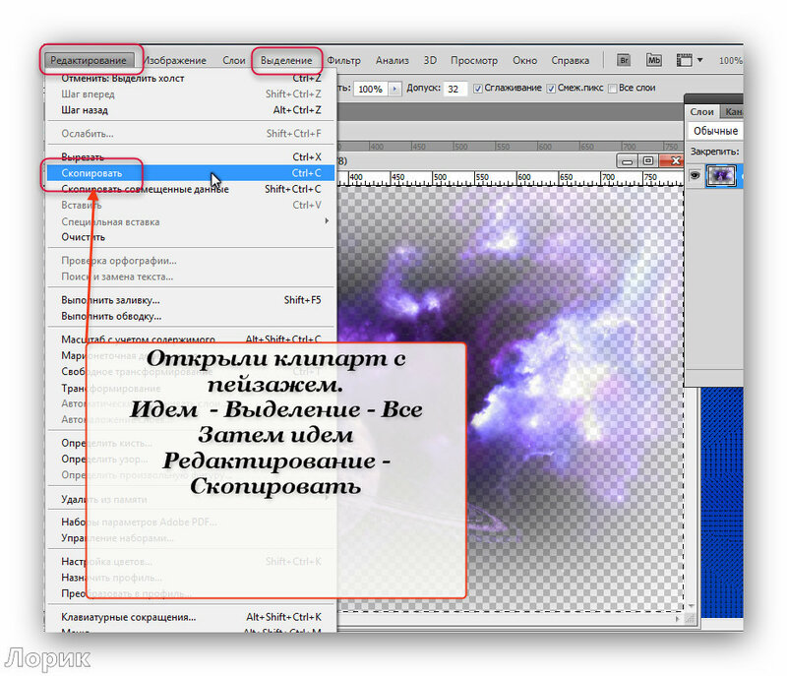Open the Выделение menu
The width and height of the screenshot is (787, 676).
point(286,60)
